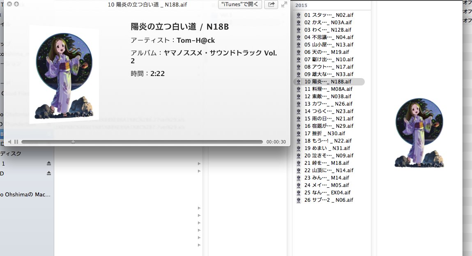Open the track with the "iTunes"で開く button
The height and width of the screenshot is (256, 472).
coord(240,5)
